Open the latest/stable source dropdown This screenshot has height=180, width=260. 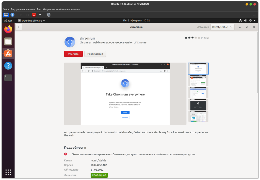(x=222, y=27)
